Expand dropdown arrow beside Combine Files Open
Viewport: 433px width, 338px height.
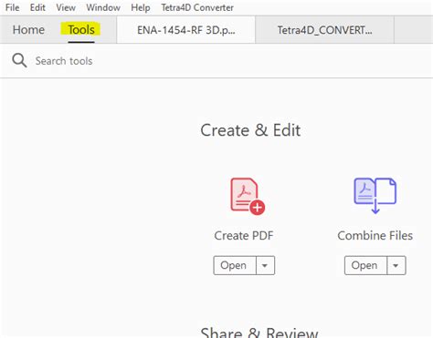(396, 265)
